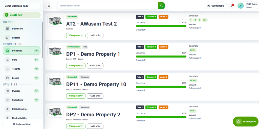Screen dimensions: 259x129
Task: Open the PMS Demo Owner account menu
Action: tap(248, 6)
